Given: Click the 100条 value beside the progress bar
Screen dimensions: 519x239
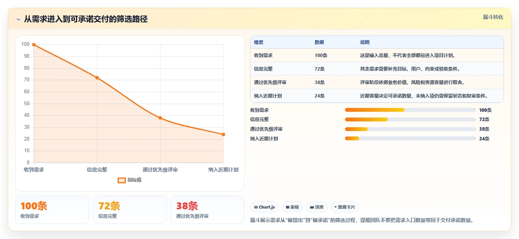Looking at the screenshot, I should 485,110.
